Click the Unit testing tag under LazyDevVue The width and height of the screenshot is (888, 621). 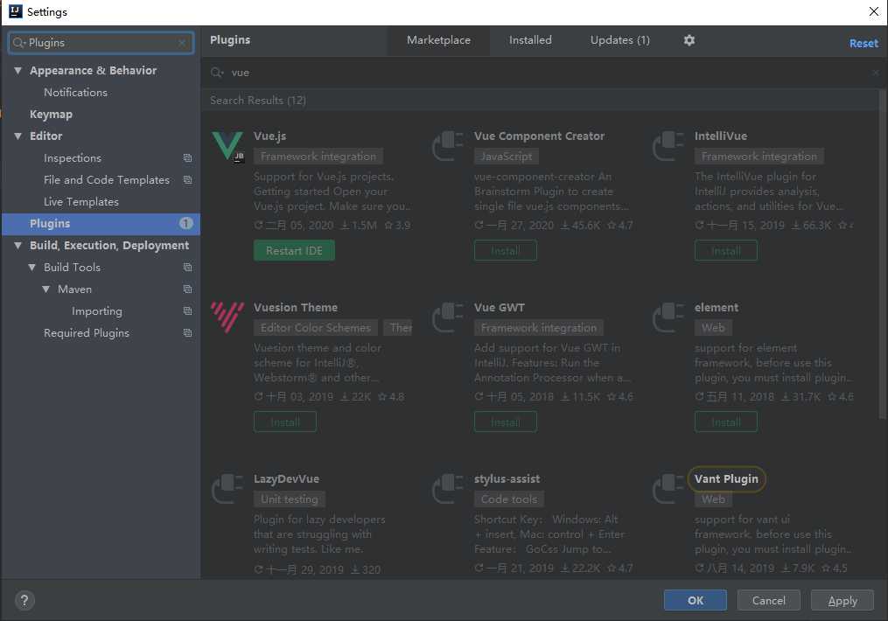pyautogui.click(x=290, y=499)
